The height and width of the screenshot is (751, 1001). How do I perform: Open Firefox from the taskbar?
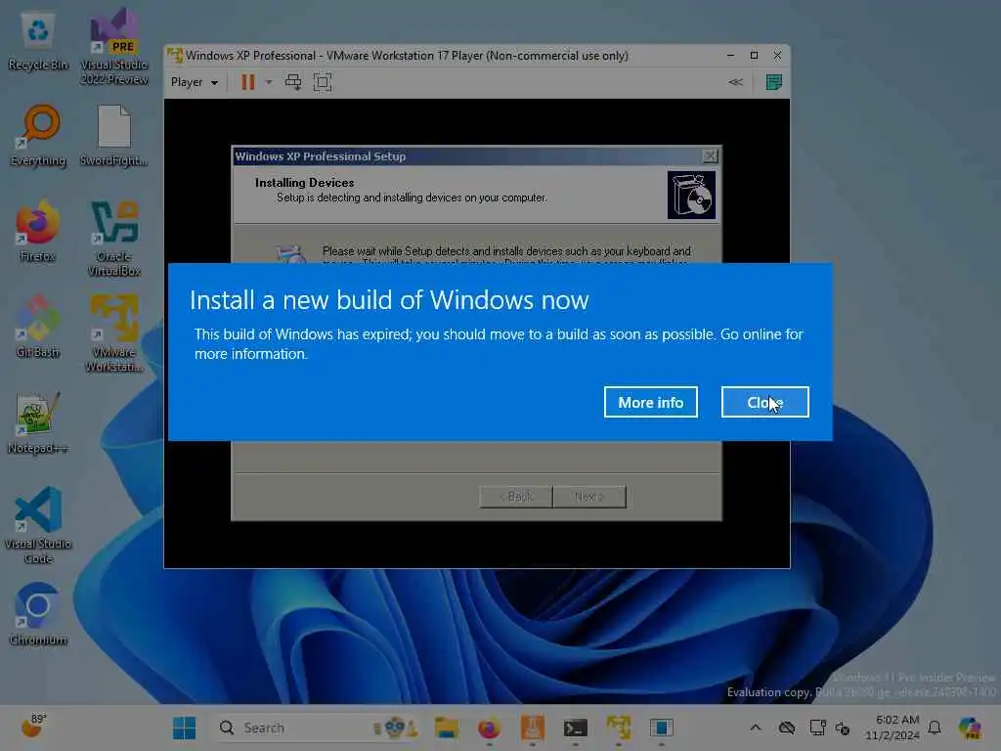click(490, 728)
